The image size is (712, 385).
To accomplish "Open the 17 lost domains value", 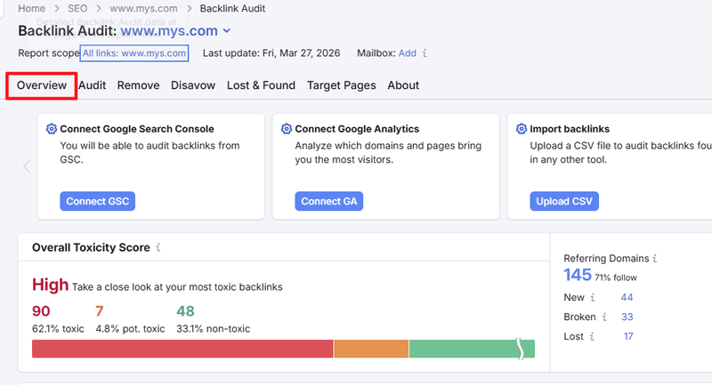I will click(628, 336).
